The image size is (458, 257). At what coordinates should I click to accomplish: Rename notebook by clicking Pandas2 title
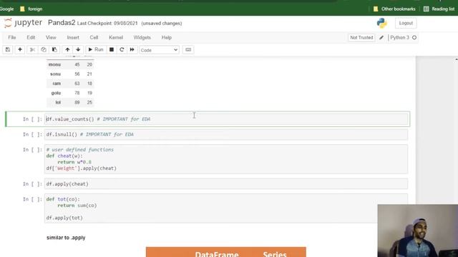(x=62, y=23)
